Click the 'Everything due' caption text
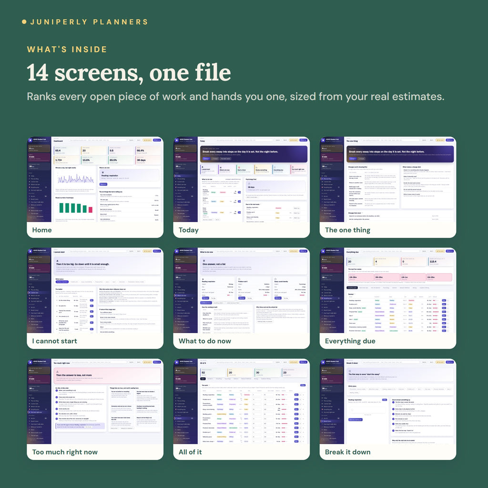Viewport: 488px width, 488px height. 350,341
